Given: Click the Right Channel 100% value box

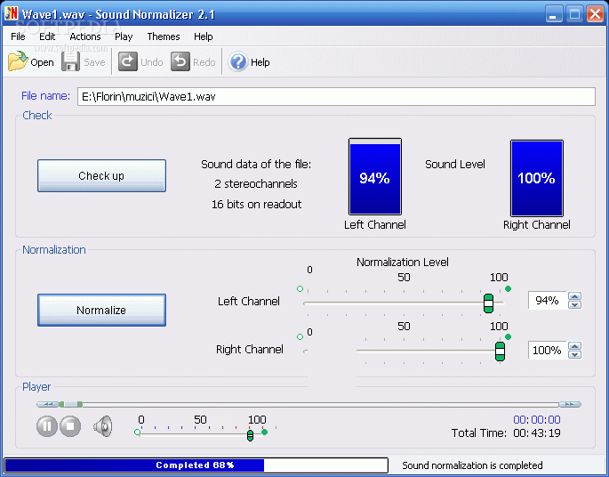Looking at the screenshot, I should 548,351.
